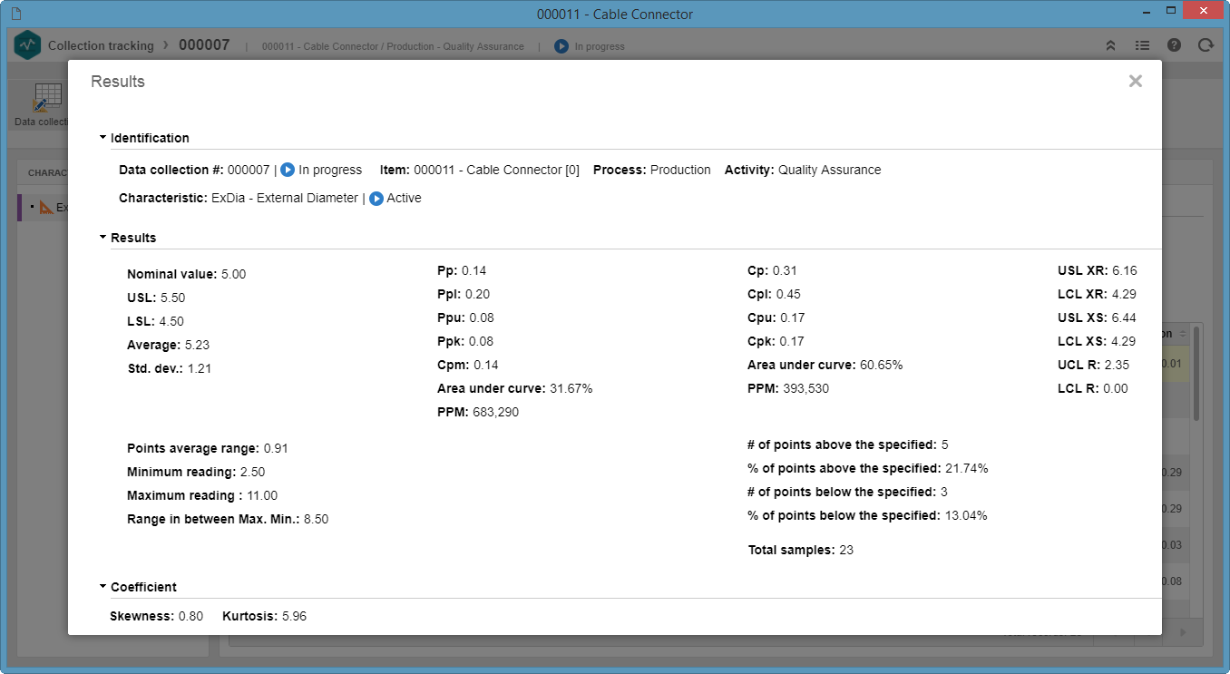Click the double chevron collapse header icon
The height and width of the screenshot is (674, 1230).
click(1110, 45)
